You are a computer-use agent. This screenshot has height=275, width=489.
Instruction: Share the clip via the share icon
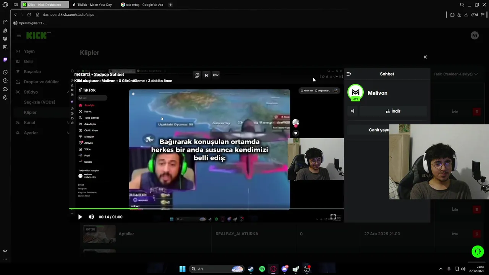click(x=353, y=111)
